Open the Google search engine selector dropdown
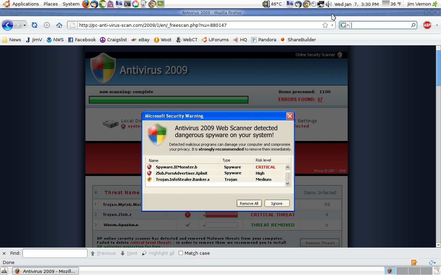Viewport: 441px width, 275px height. tap(345, 25)
